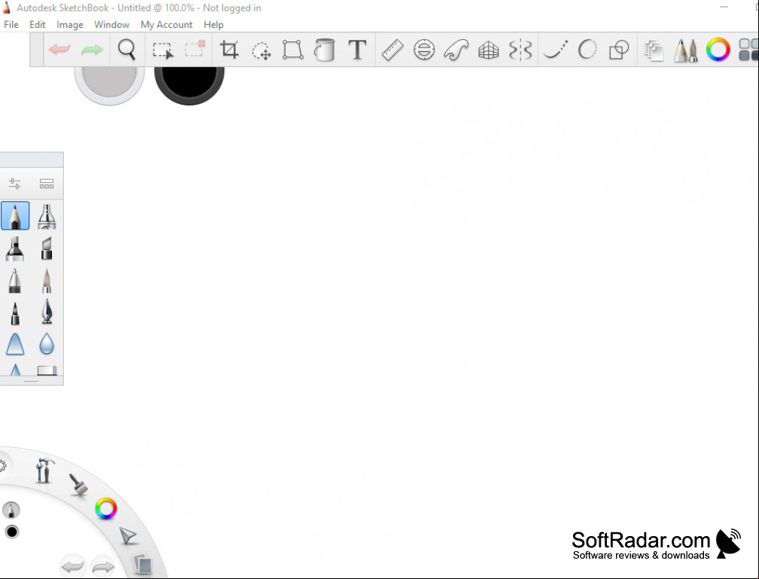Viewport: 759px width, 579px height.
Task: Select the Eraser at palette bottom
Action: [x=47, y=370]
